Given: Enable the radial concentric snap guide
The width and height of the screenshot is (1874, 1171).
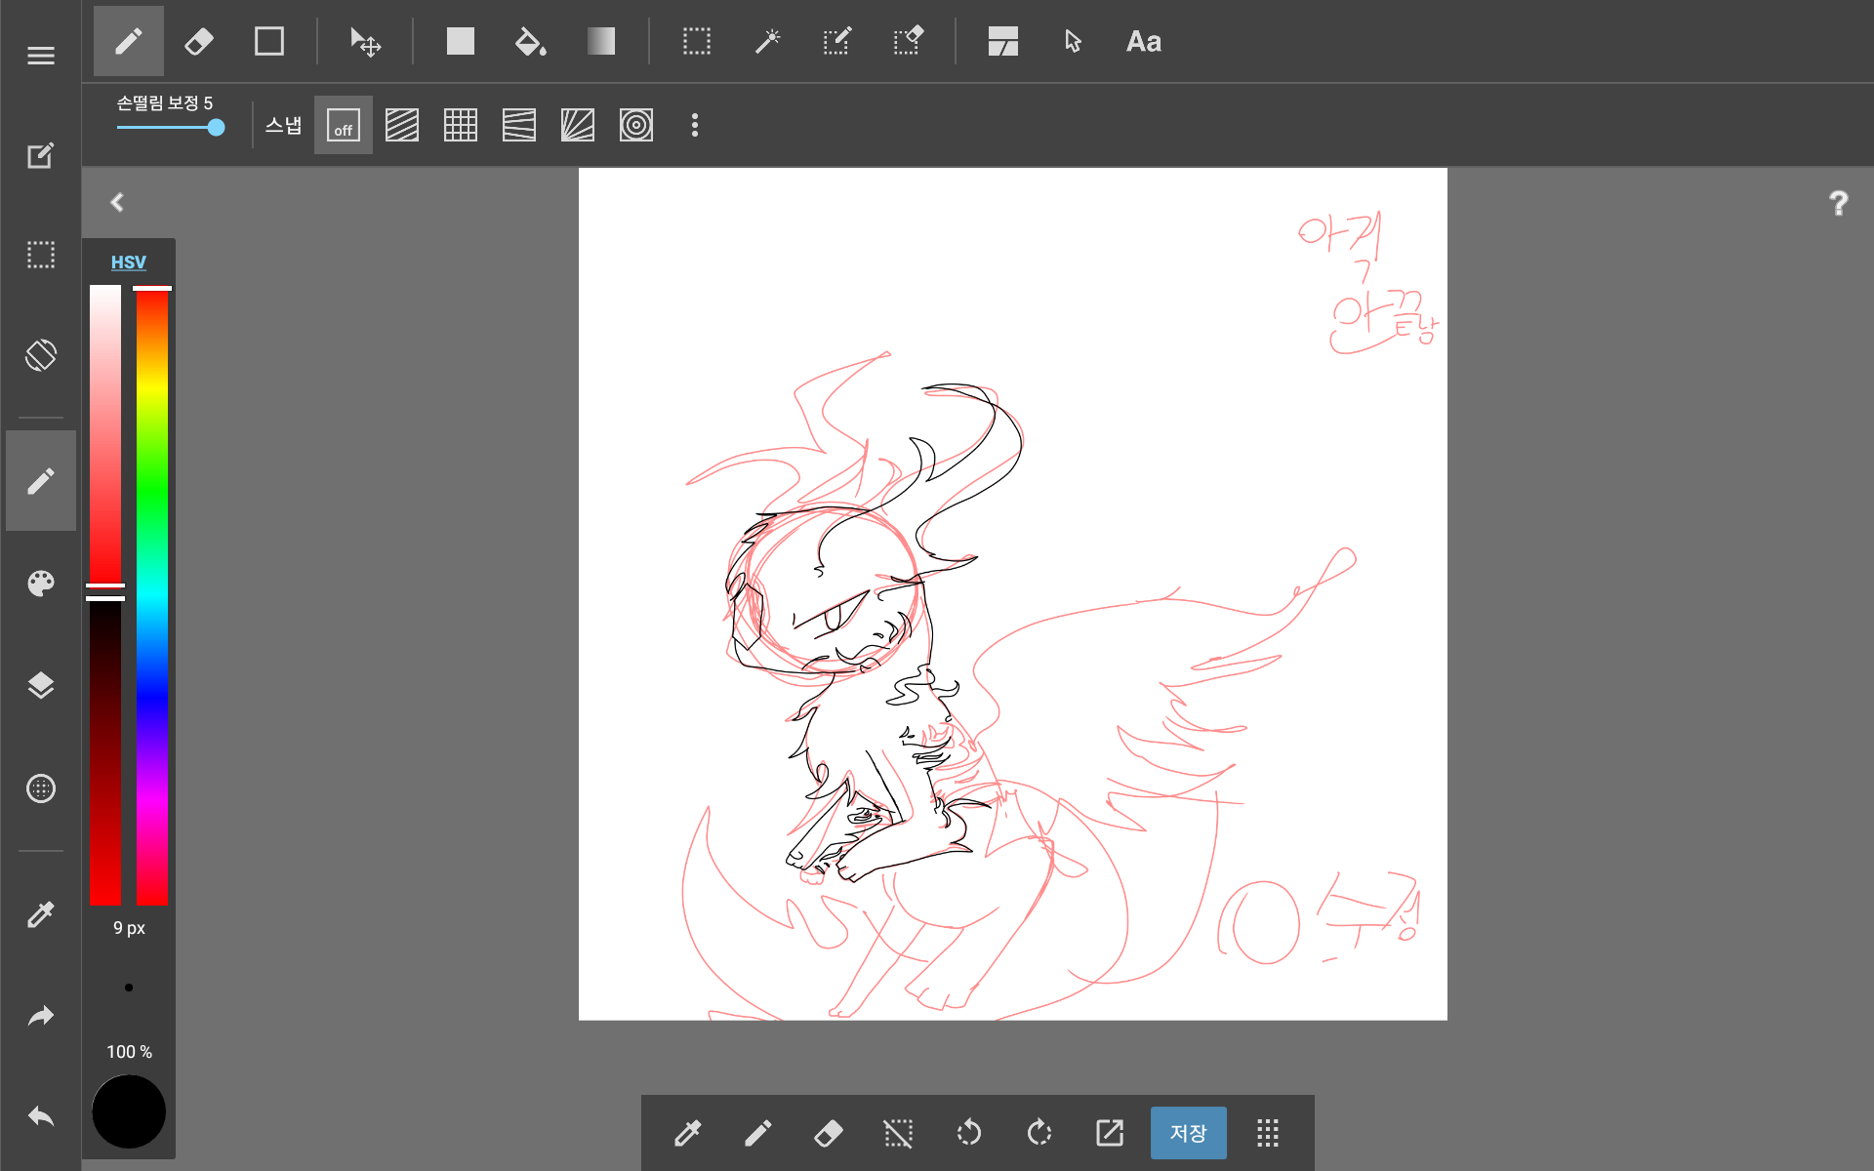Looking at the screenshot, I should (x=635, y=126).
